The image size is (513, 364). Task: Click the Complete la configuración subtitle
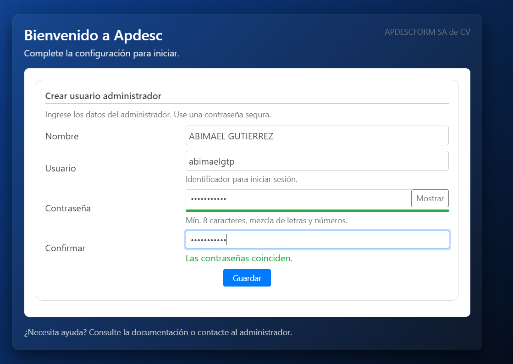[101, 53]
